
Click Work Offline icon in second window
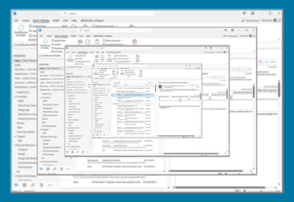click(134, 41)
